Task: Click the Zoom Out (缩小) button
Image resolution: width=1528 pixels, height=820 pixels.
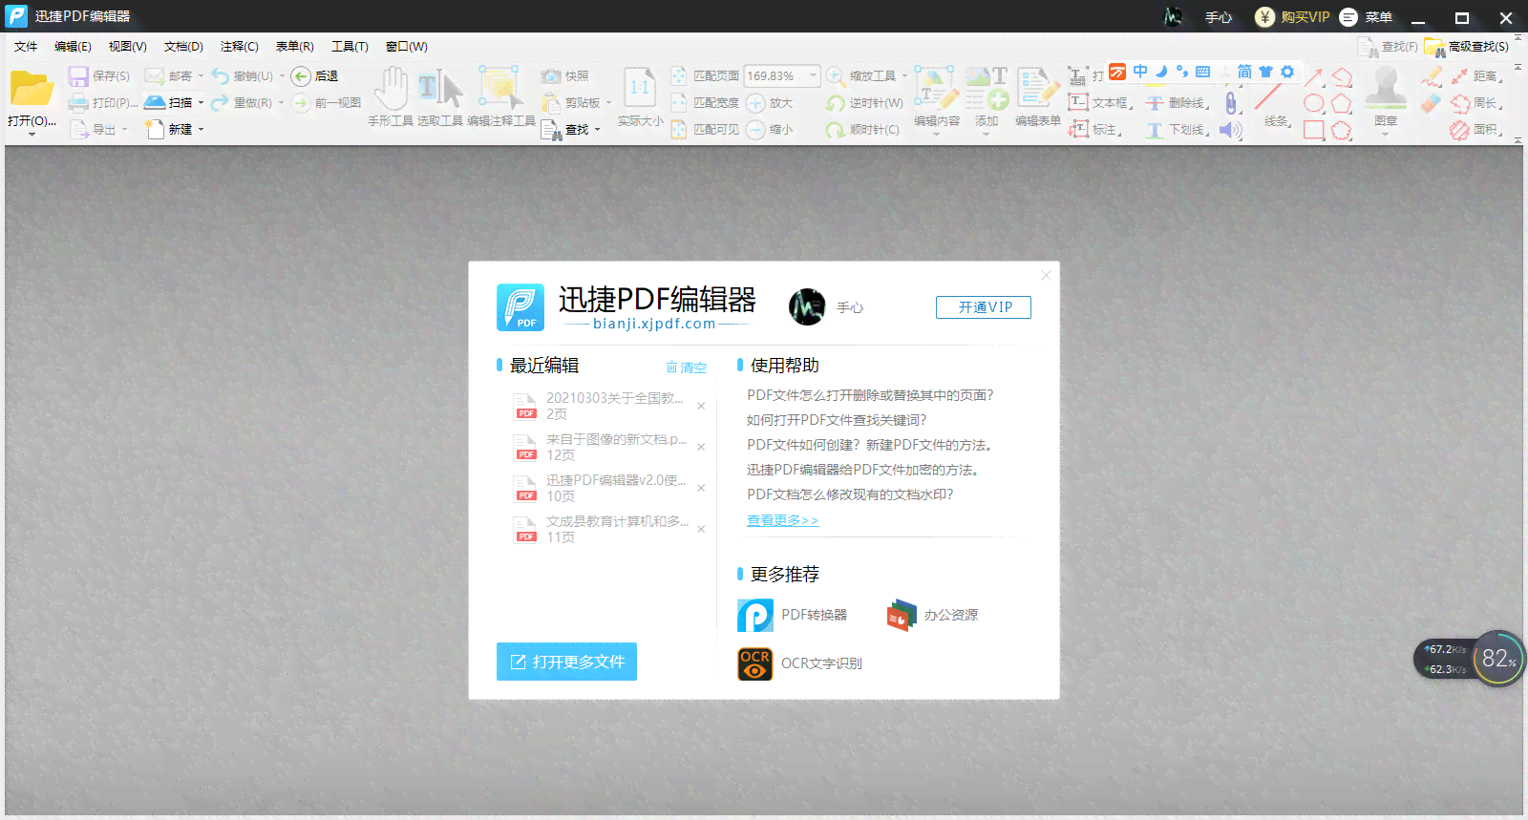Action: coord(769,129)
